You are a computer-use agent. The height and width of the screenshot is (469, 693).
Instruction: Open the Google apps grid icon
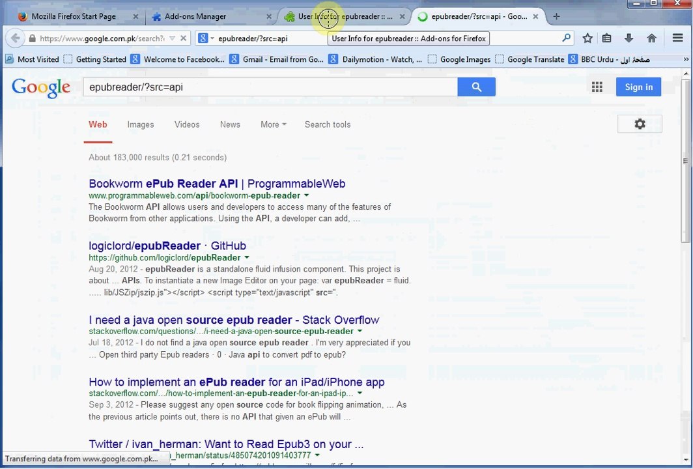(597, 87)
